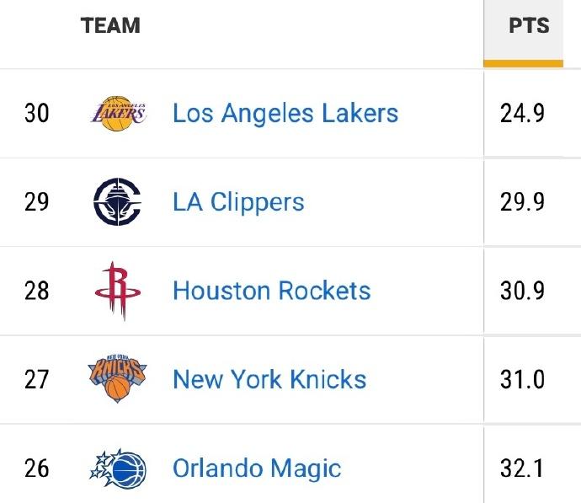Click the Knicks 31.0 points value
581x503 pixels.
pyautogui.click(x=522, y=379)
